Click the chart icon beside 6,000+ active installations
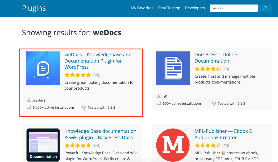 (29, 107)
